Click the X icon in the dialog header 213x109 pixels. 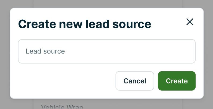coord(190,22)
